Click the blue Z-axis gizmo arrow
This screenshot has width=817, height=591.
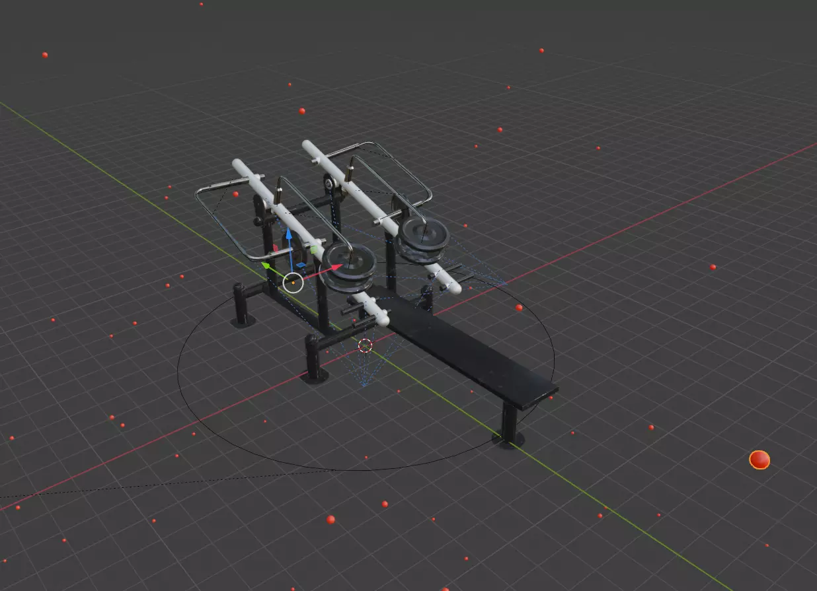click(289, 235)
